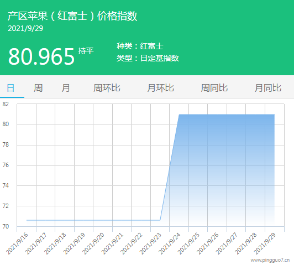This screenshot has width=294, height=265.
Task: Open the 周环比 tab
Action: point(107,88)
